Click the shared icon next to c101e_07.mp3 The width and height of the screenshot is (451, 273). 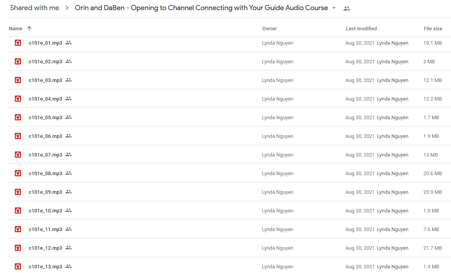[68, 155]
